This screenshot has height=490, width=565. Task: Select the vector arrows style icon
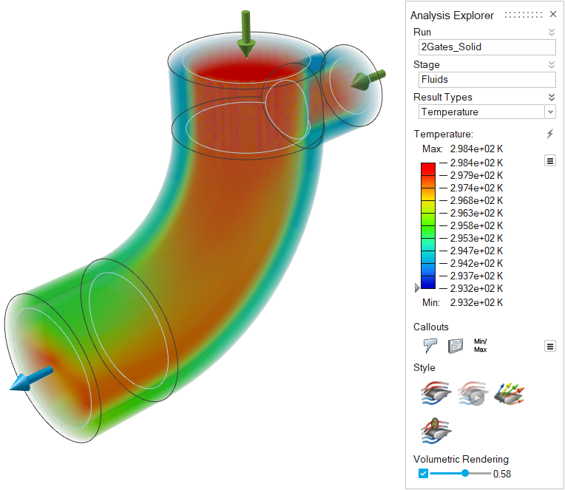point(509,394)
